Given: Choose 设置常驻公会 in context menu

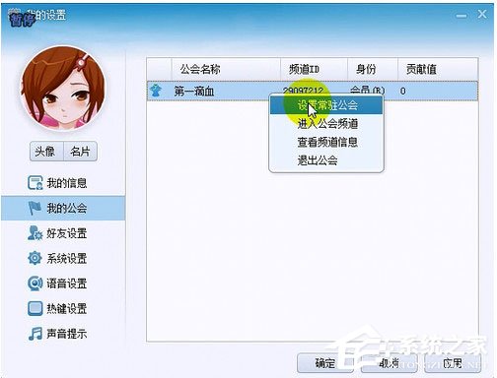Looking at the screenshot, I should [326, 105].
